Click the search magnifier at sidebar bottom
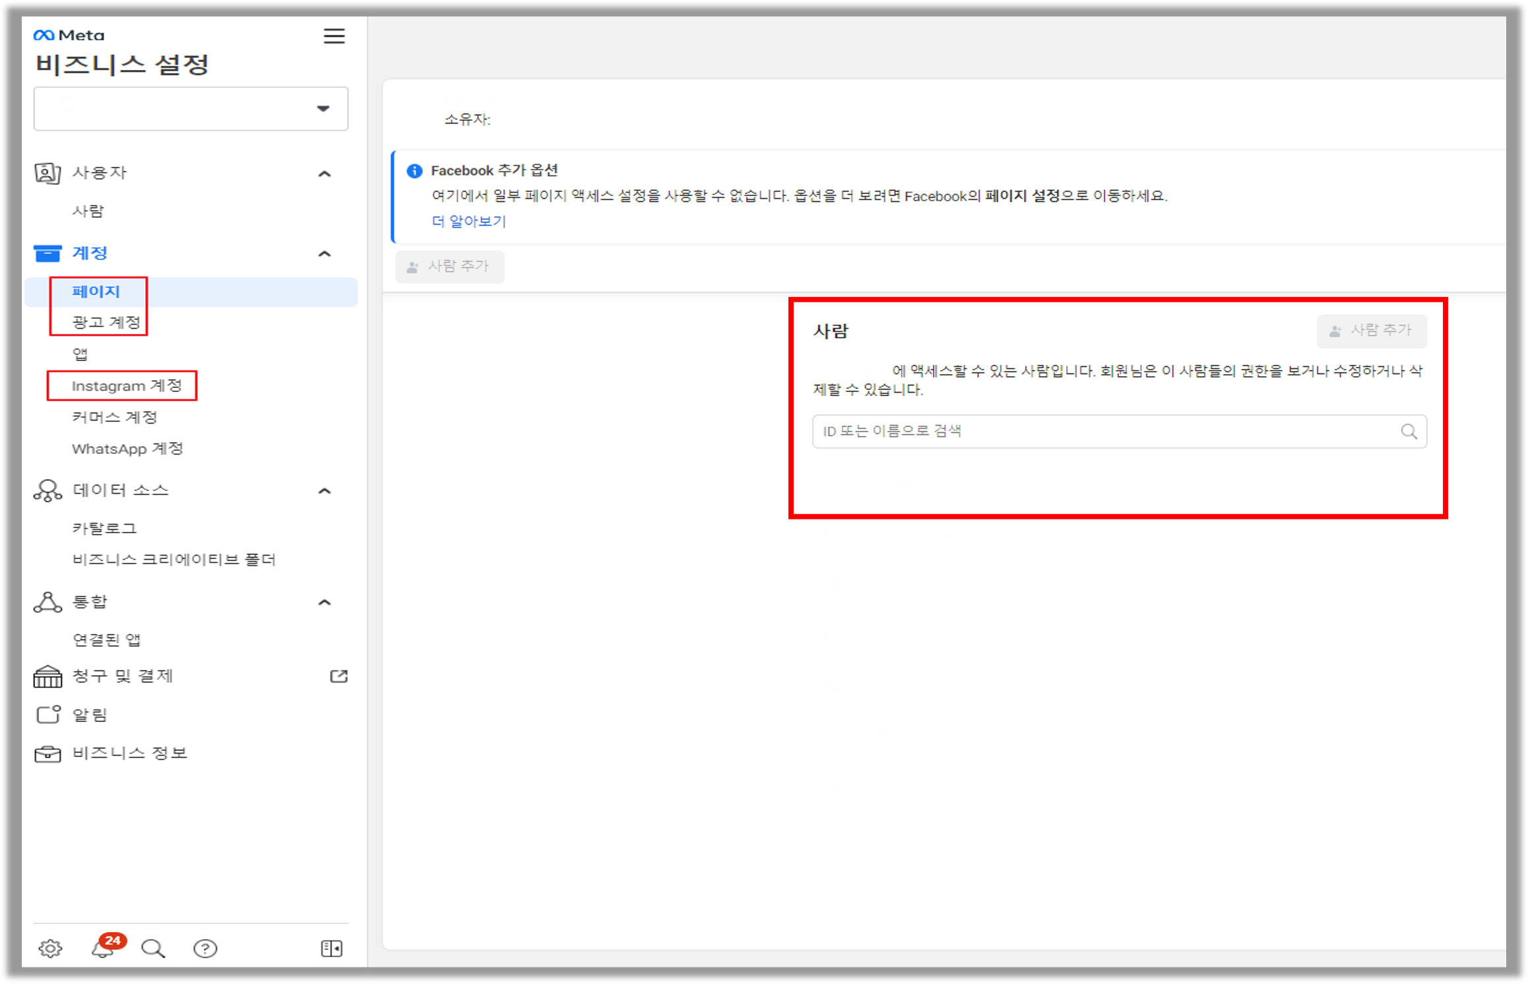This screenshot has width=1528, height=984. pos(153,948)
